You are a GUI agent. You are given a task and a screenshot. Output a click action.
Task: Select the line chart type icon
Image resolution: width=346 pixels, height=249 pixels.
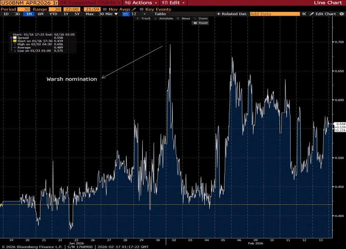click(126, 14)
